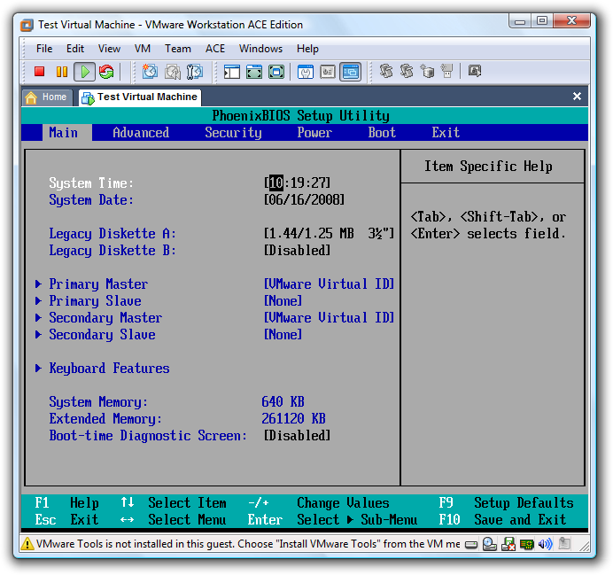
Task: Click the Quick Switch mode icon
Action: click(254, 72)
